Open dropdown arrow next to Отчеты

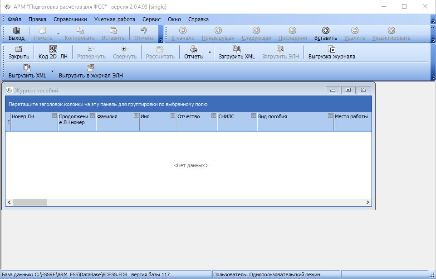(210, 52)
